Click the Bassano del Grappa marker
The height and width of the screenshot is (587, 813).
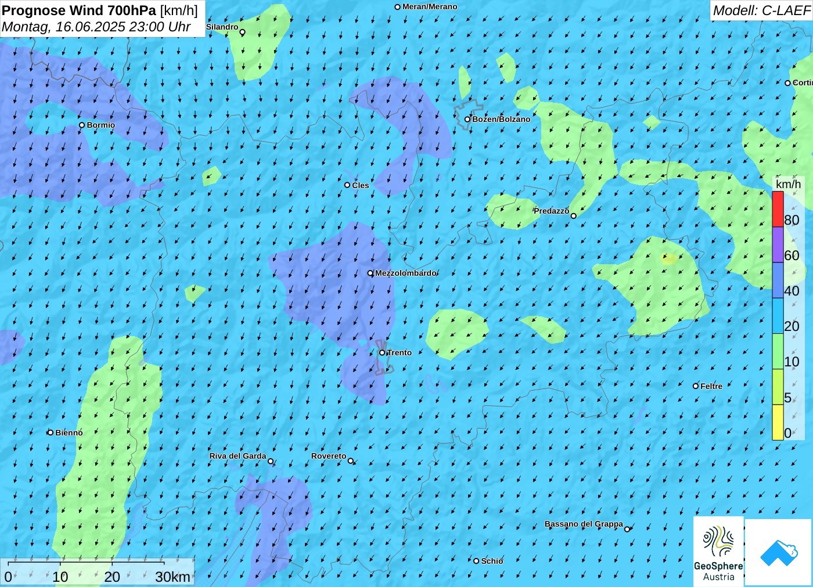[x=627, y=529]
